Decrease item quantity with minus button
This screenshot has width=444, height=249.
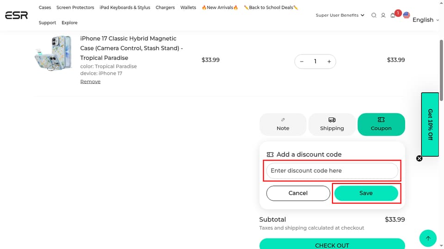[x=302, y=61]
